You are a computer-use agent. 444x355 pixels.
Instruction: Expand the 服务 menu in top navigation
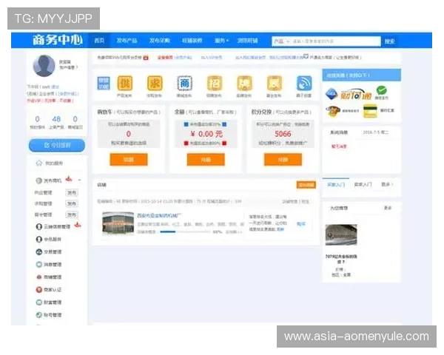[221, 41]
